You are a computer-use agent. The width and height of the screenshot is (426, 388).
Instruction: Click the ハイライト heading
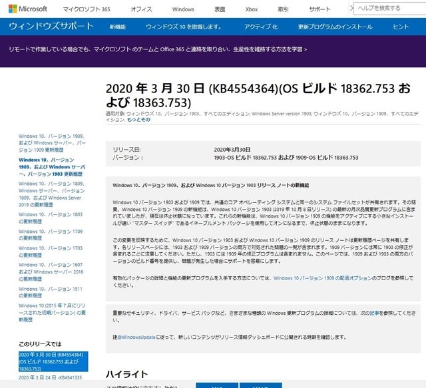click(x=126, y=374)
